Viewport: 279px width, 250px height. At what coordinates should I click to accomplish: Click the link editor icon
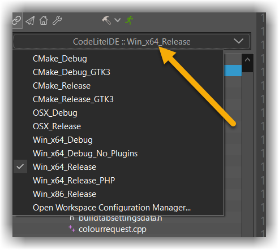(x=17, y=20)
